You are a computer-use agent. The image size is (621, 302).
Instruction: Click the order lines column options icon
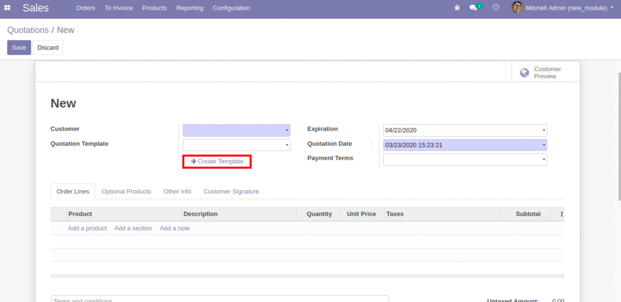(x=561, y=214)
